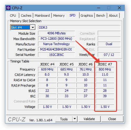This screenshot has width=131, height=130.
Task: Click the Part Number label
Action: pos(26,50)
